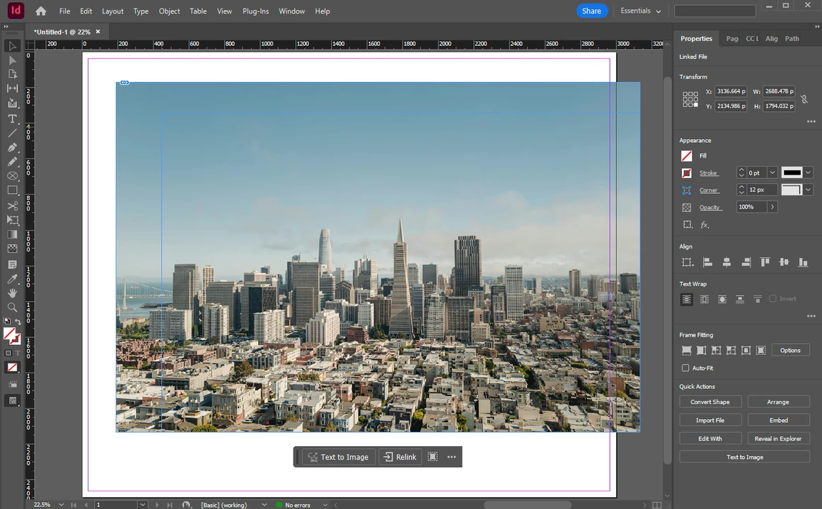
Task: Click the Share button
Action: [591, 11]
